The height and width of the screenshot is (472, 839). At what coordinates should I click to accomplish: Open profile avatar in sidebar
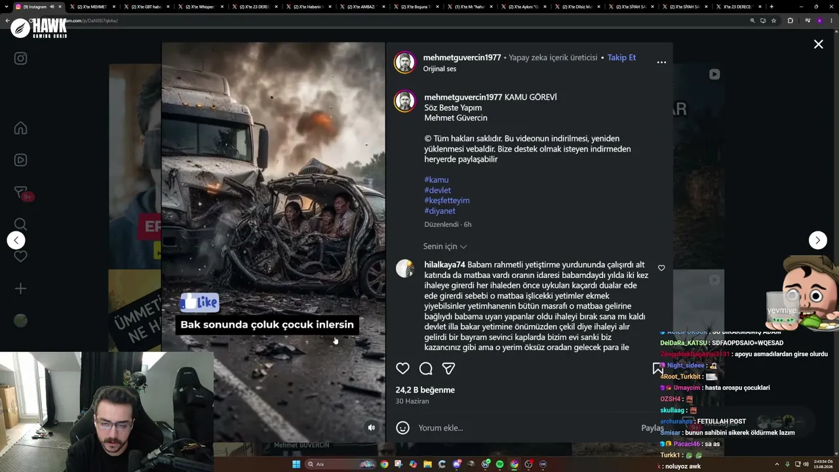click(x=20, y=320)
